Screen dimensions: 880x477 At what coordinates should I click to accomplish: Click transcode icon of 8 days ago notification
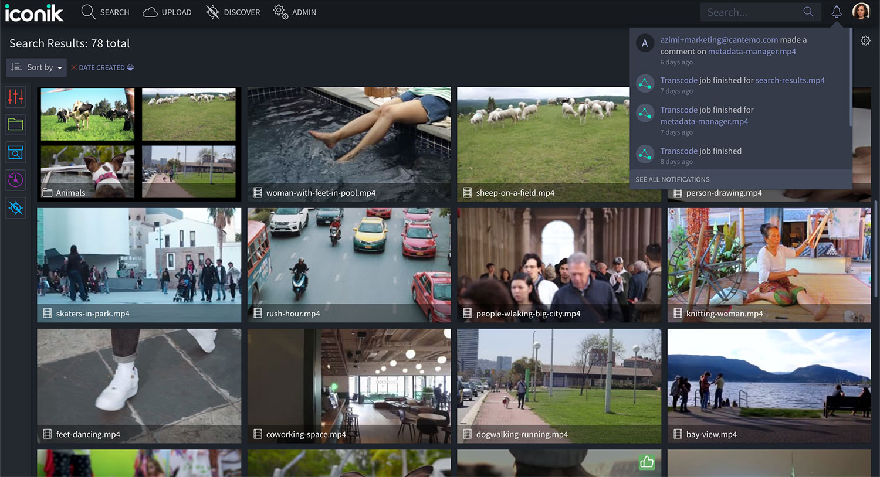(645, 154)
